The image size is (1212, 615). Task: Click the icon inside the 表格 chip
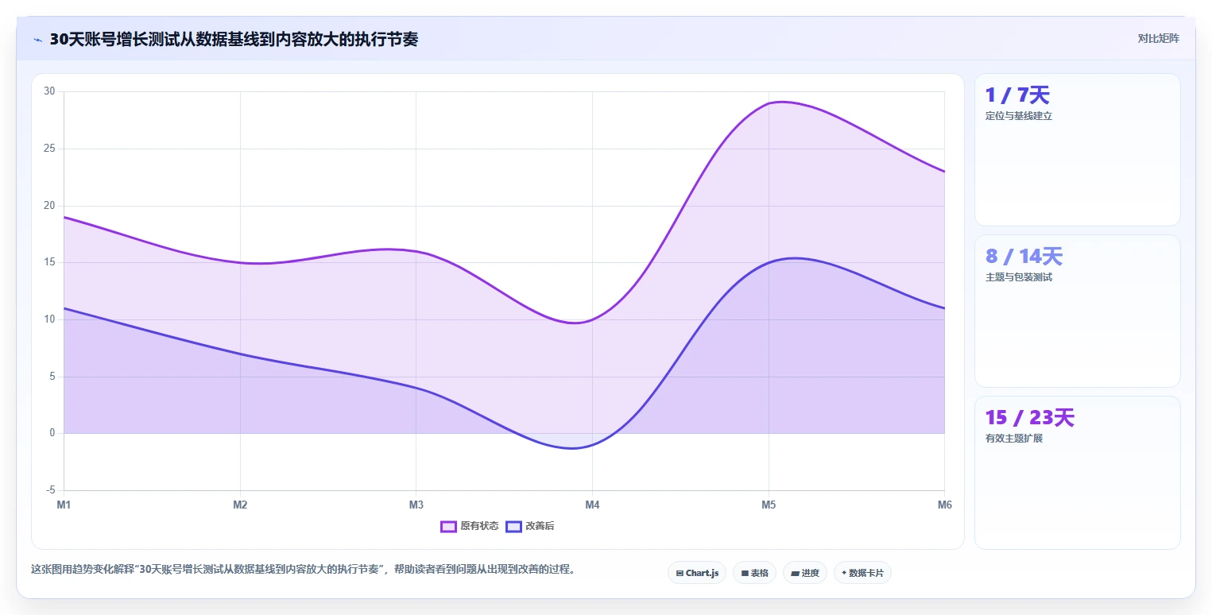(x=745, y=573)
